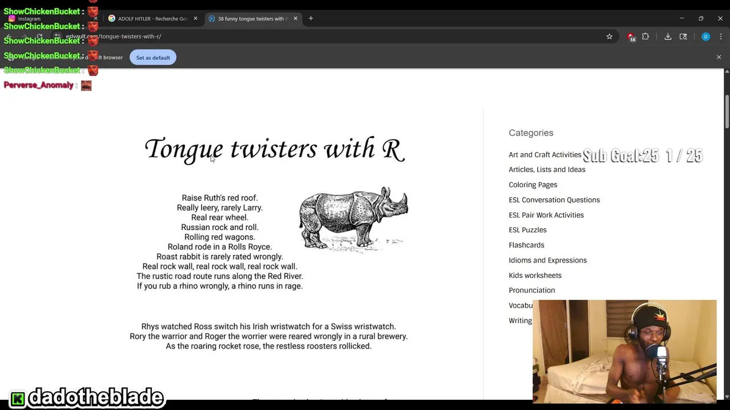Click the Set as default button

[153, 58]
